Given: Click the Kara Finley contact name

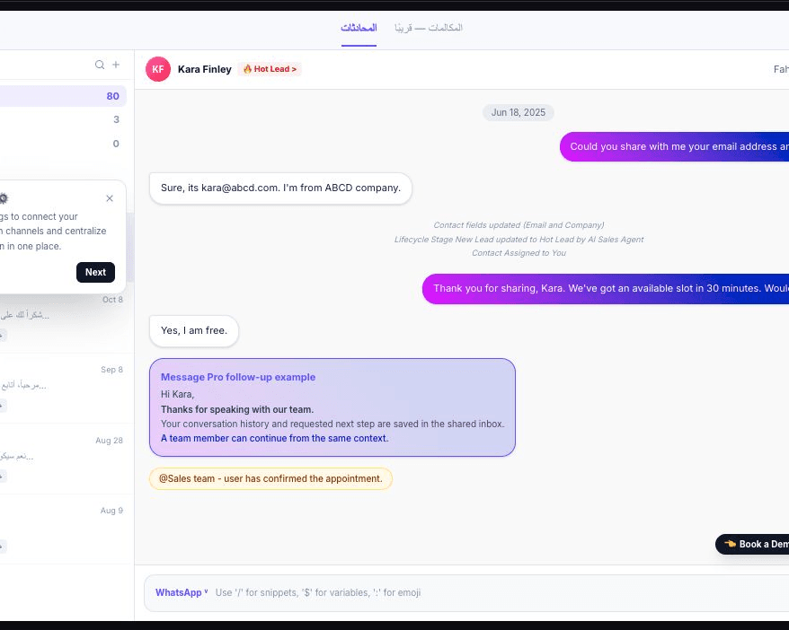Looking at the screenshot, I should pyautogui.click(x=204, y=69).
